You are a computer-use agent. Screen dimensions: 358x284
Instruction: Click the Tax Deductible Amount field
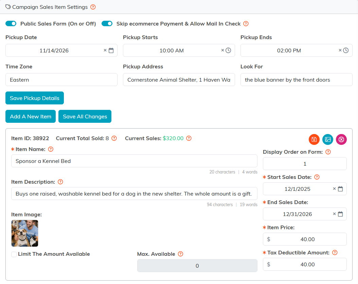(305, 264)
